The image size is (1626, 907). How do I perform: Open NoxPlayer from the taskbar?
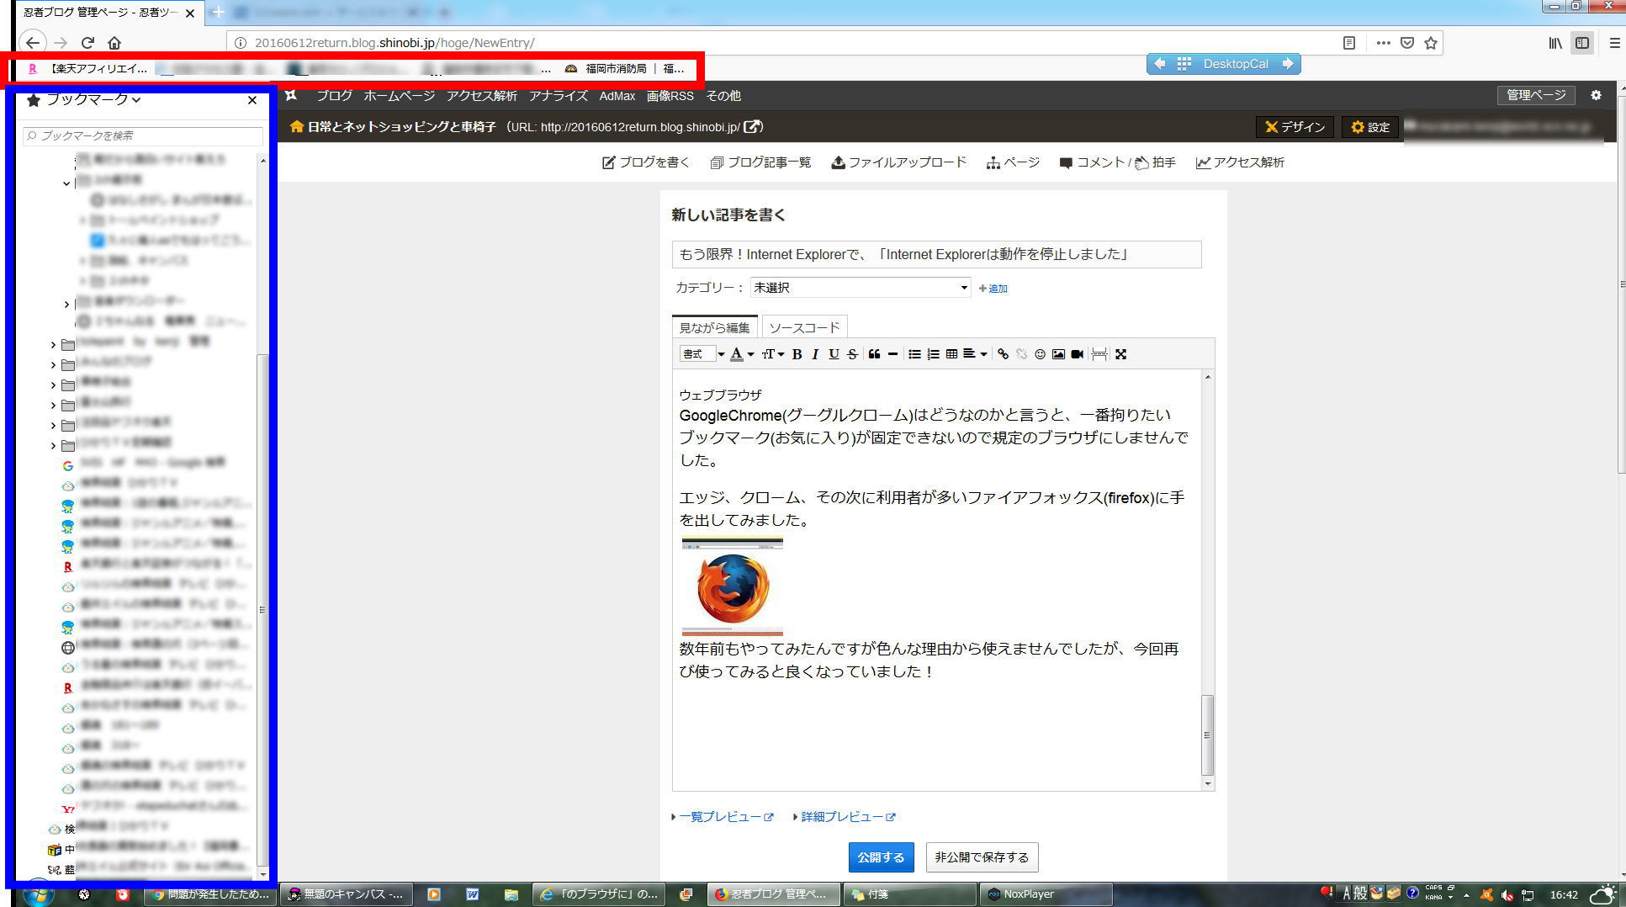coord(1046,894)
